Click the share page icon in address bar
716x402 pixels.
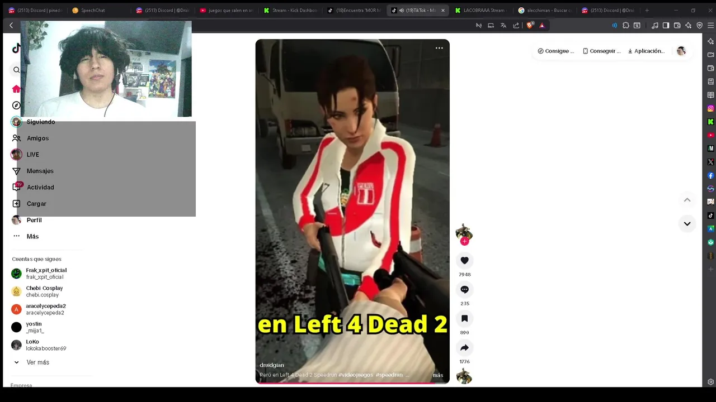tap(516, 25)
